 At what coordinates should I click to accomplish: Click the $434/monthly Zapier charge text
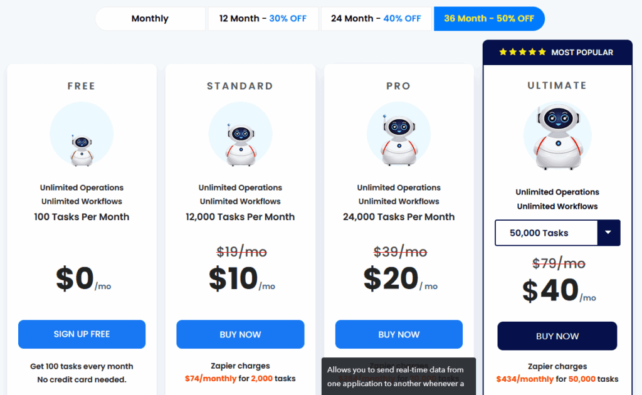(525, 379)
